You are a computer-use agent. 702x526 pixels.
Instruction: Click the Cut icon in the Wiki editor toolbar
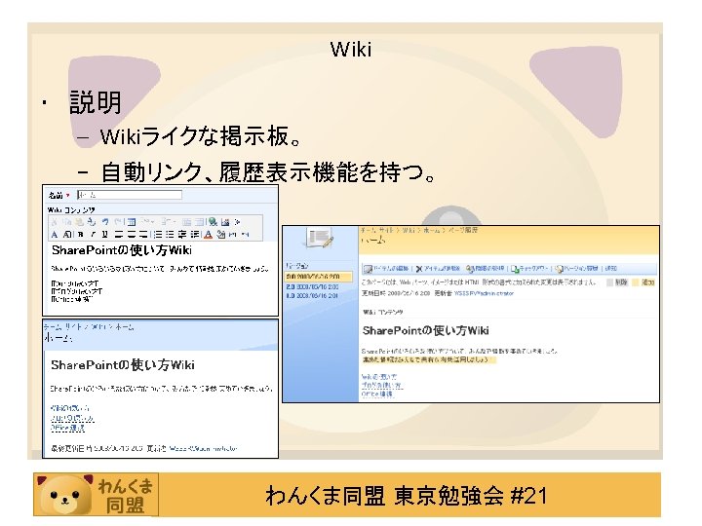click(x=55, y=222)
